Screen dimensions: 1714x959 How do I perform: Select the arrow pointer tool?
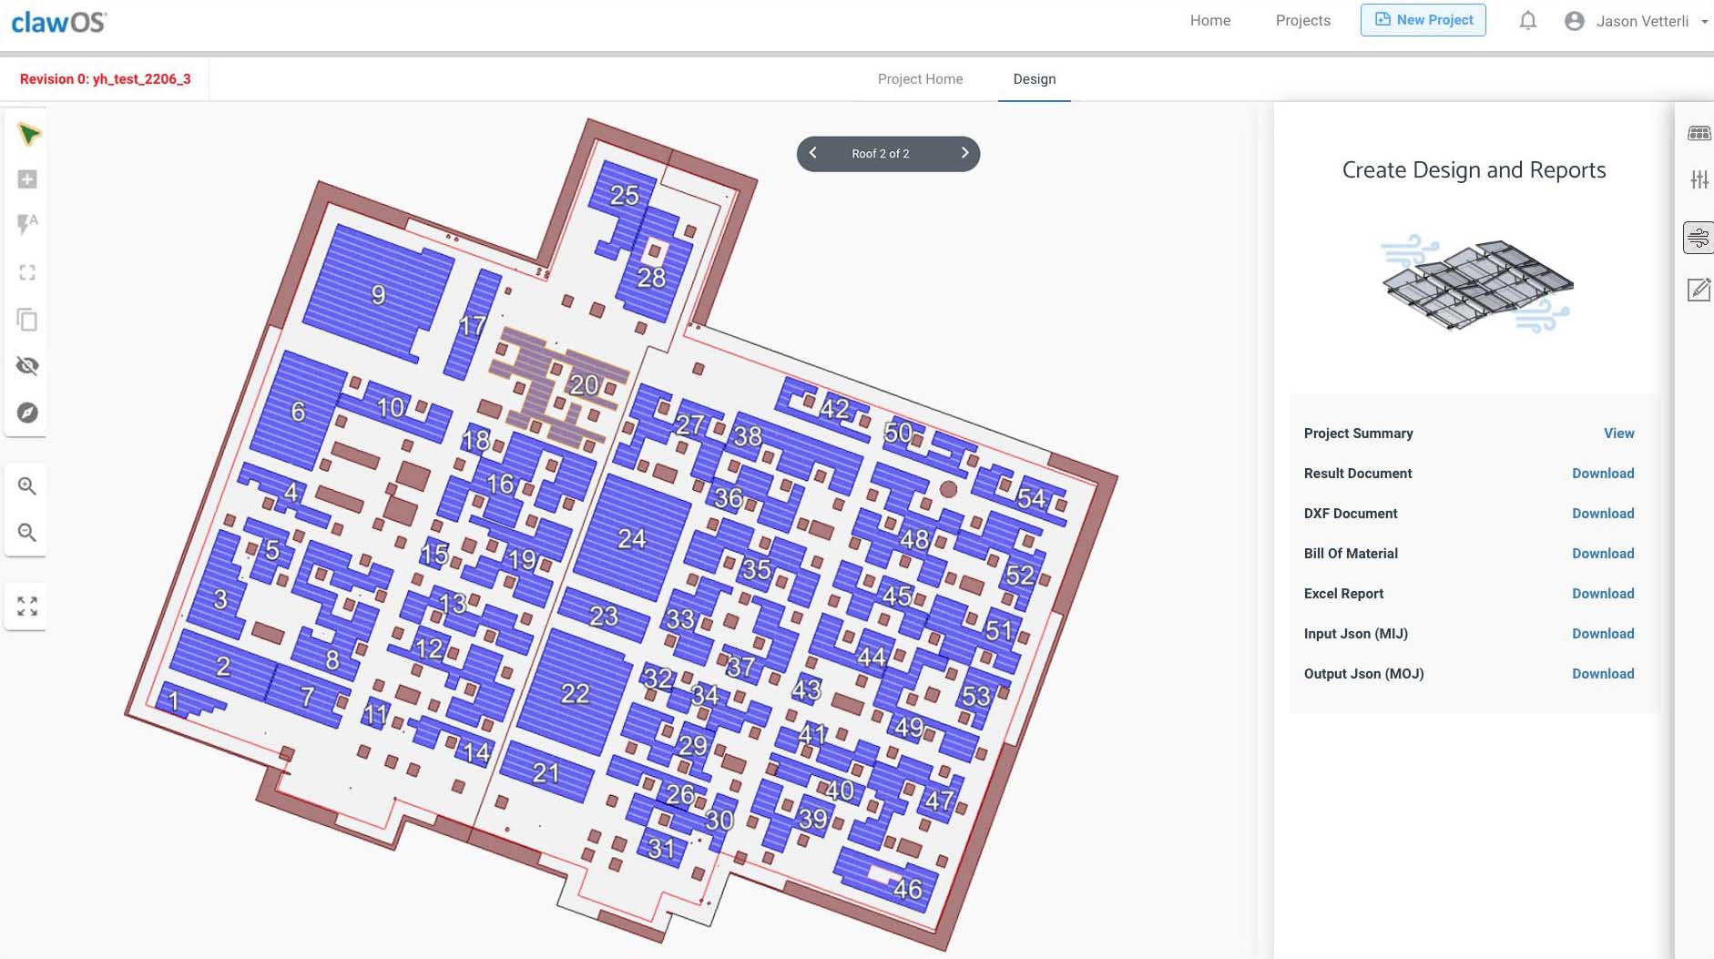pyautogui.click(x=28, y=135)
